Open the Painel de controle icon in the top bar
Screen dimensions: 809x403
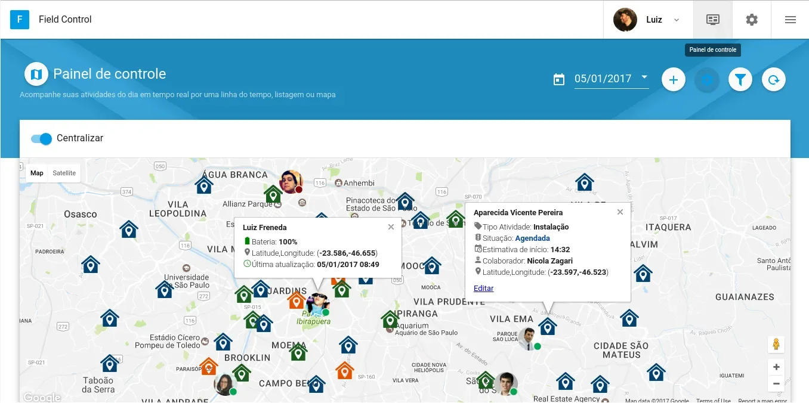click(712, 20)
